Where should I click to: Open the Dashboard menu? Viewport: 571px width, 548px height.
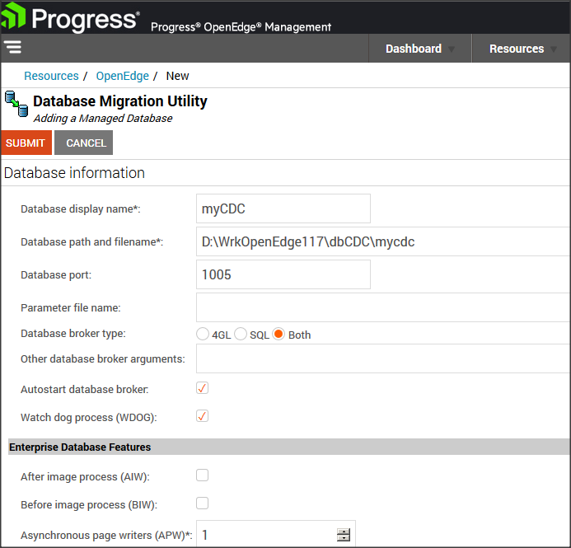pos(420,49)
